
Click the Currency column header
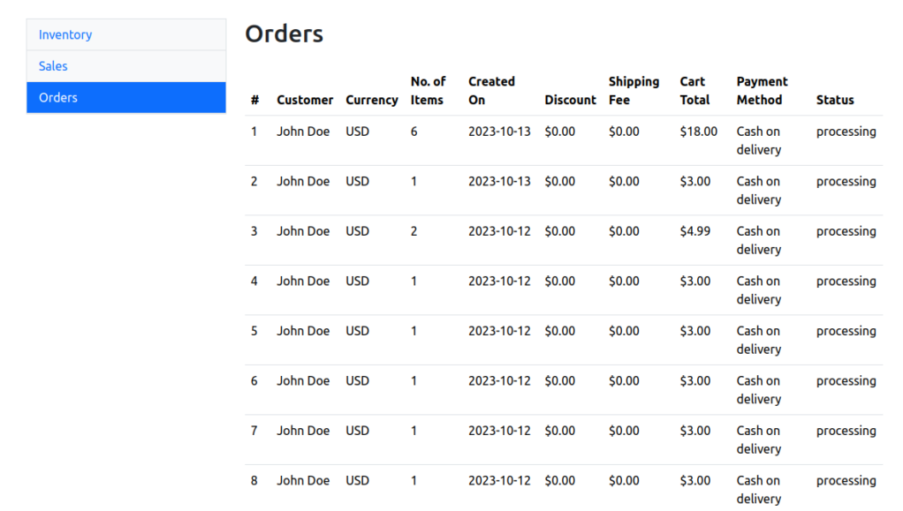tap(371, 100)
